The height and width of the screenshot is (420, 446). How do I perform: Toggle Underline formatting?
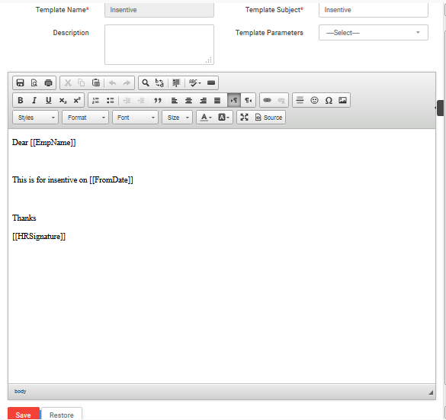tap(49, 100)
